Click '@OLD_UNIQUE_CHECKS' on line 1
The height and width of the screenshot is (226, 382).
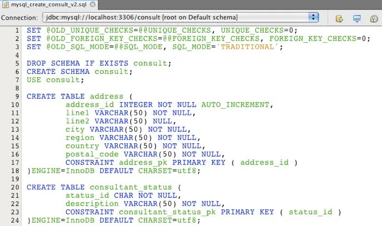coord(90,31)
